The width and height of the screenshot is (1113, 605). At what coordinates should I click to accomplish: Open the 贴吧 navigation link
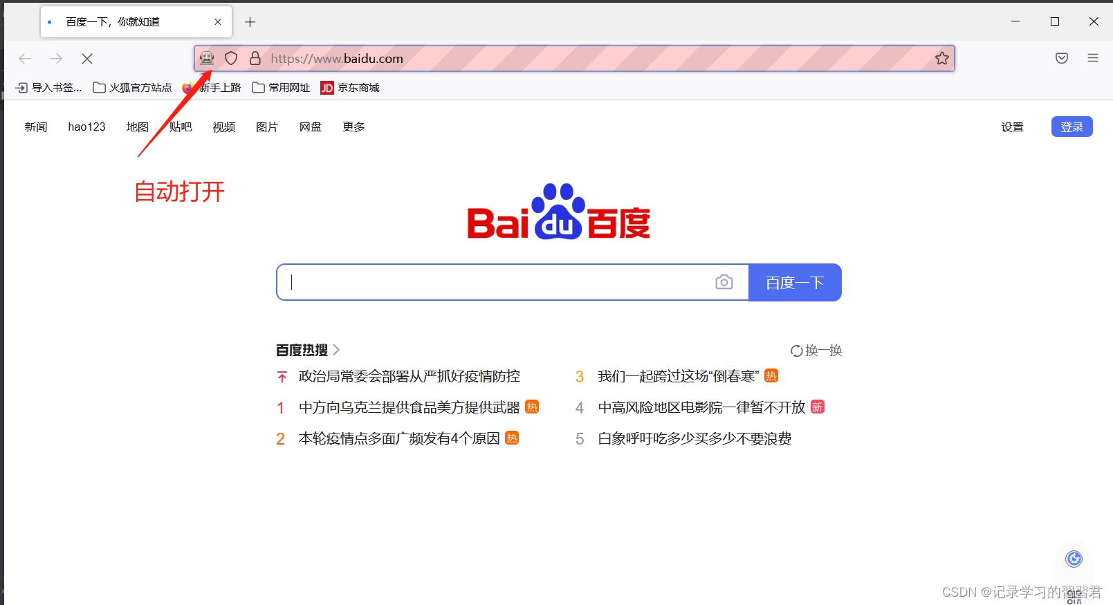[x=181, y=127]
